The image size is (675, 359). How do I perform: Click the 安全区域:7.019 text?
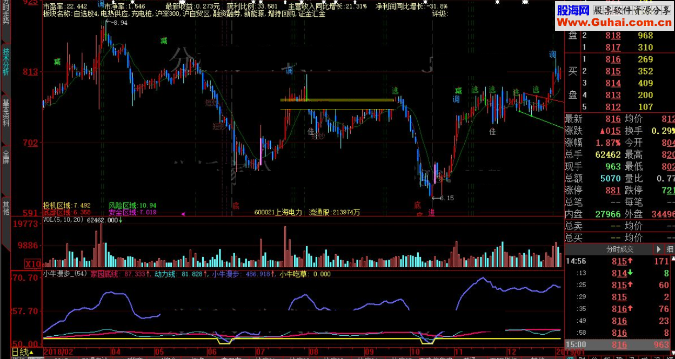point(132,212)
